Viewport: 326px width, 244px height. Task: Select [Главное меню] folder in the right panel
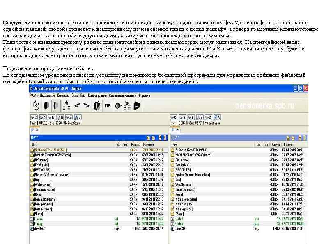[x=239, y=189]
